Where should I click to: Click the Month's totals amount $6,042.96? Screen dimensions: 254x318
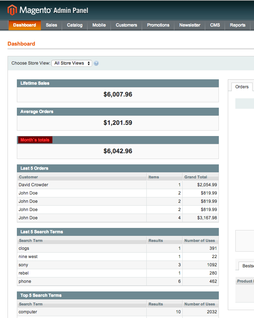[118, 151]
